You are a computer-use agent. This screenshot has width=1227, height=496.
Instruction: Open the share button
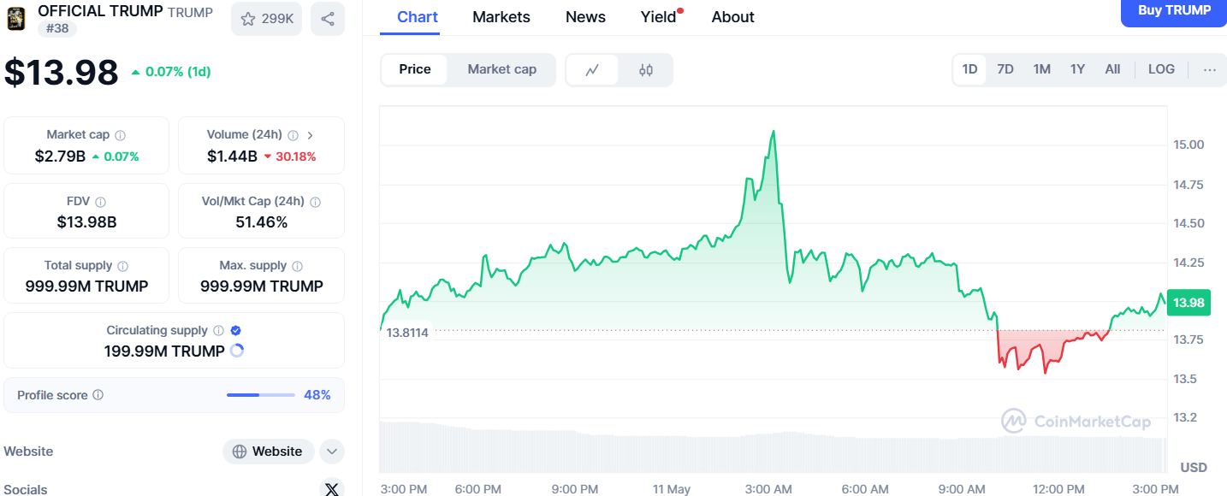click(x=328, y=19)
